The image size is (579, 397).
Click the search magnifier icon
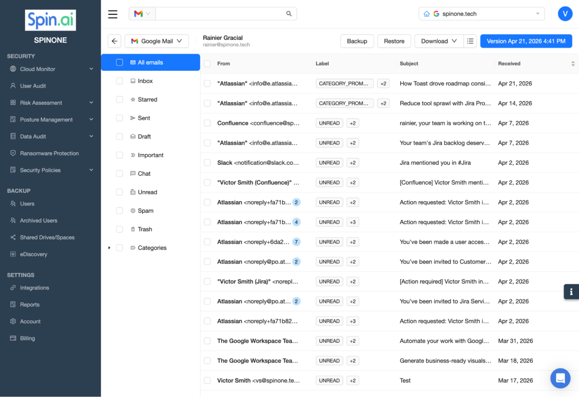(289, 14)
